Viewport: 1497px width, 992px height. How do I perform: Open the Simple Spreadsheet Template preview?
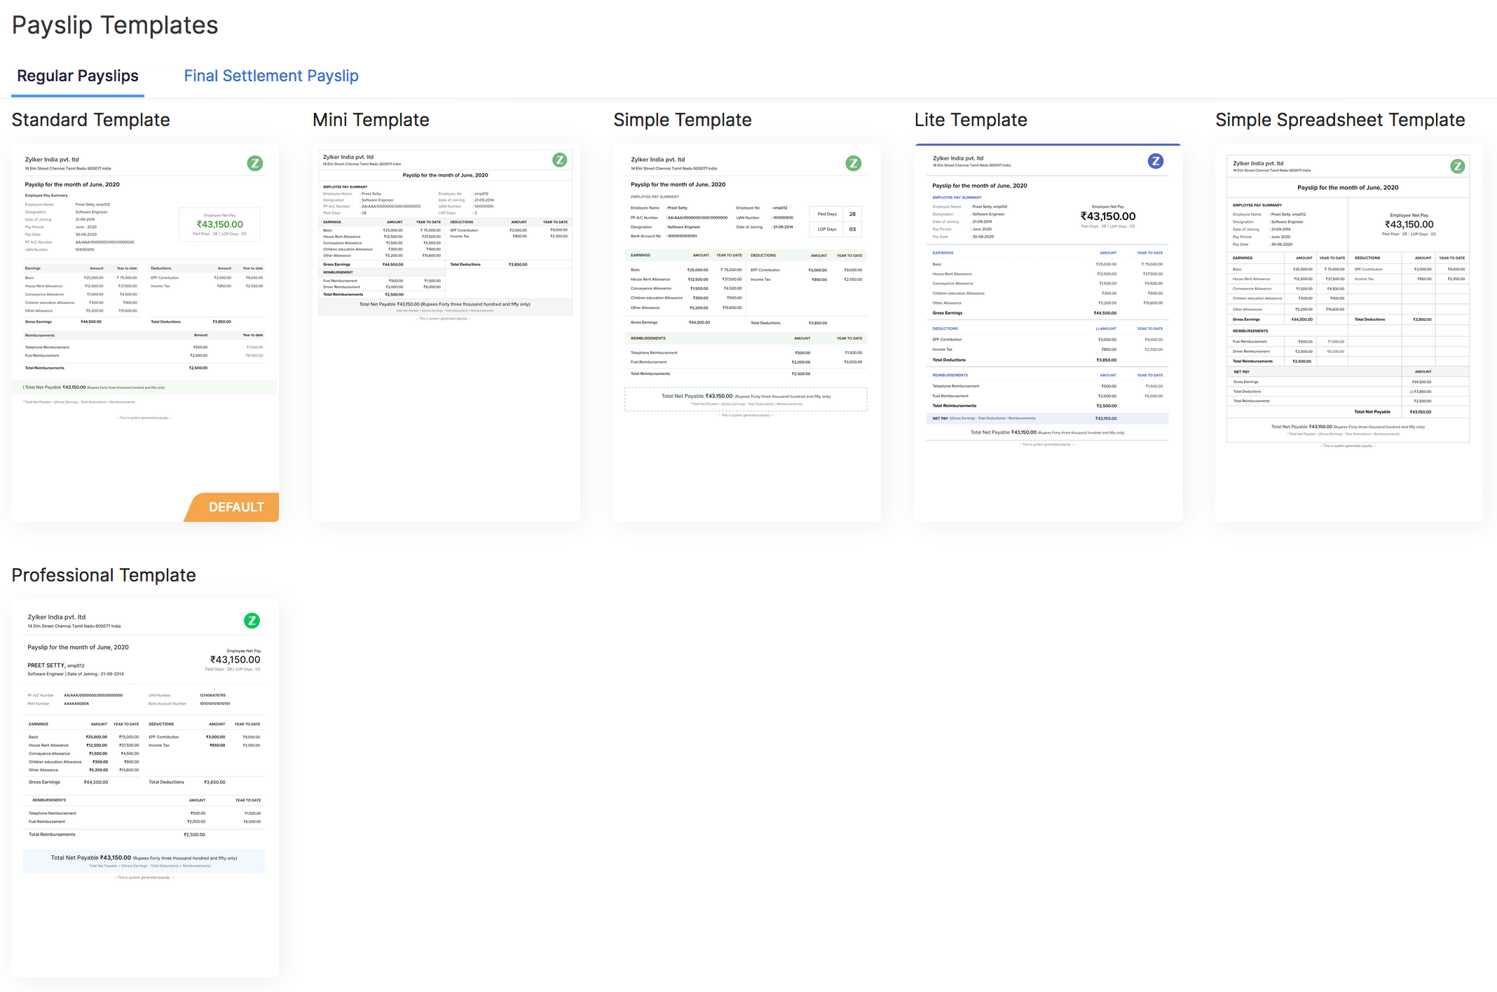tap(1348, 329)
